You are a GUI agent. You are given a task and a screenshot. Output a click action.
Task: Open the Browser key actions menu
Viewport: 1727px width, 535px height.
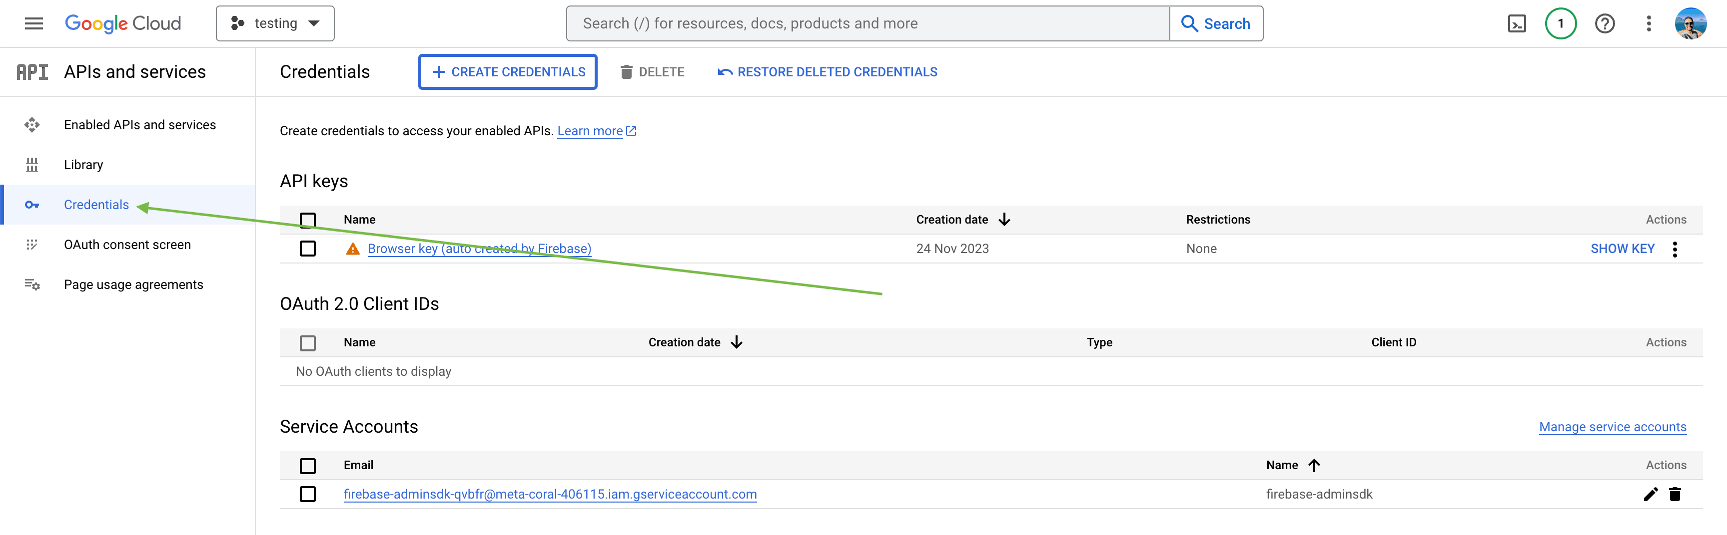tap(1675, 249)
